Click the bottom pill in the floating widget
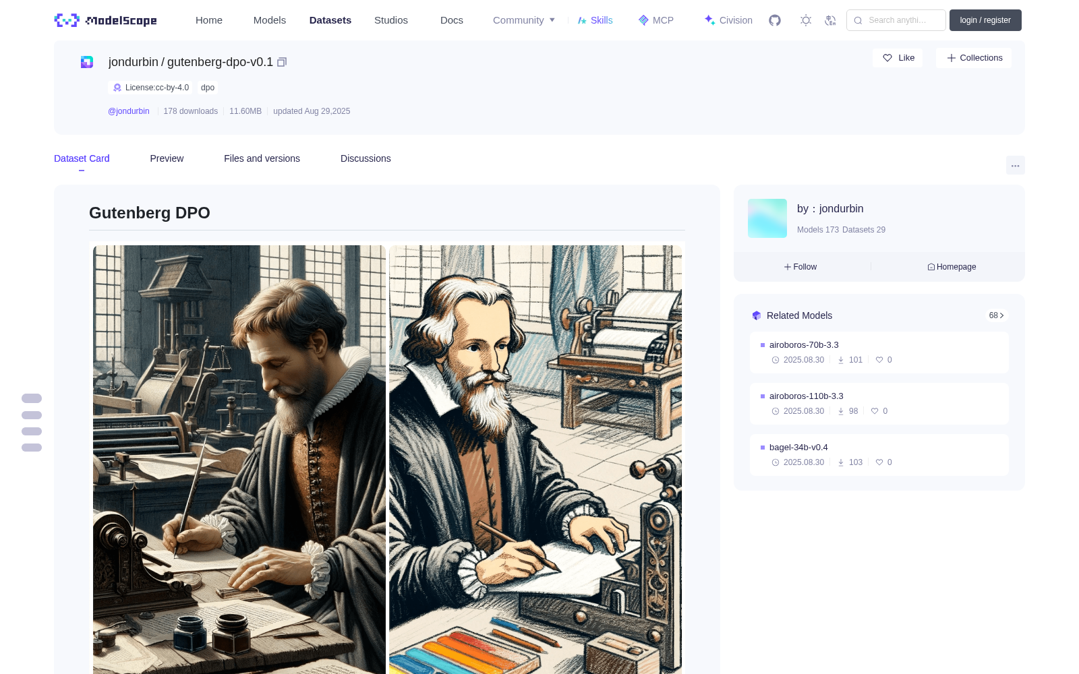This screenshot has width=1079, height=674. coord(32,448)
